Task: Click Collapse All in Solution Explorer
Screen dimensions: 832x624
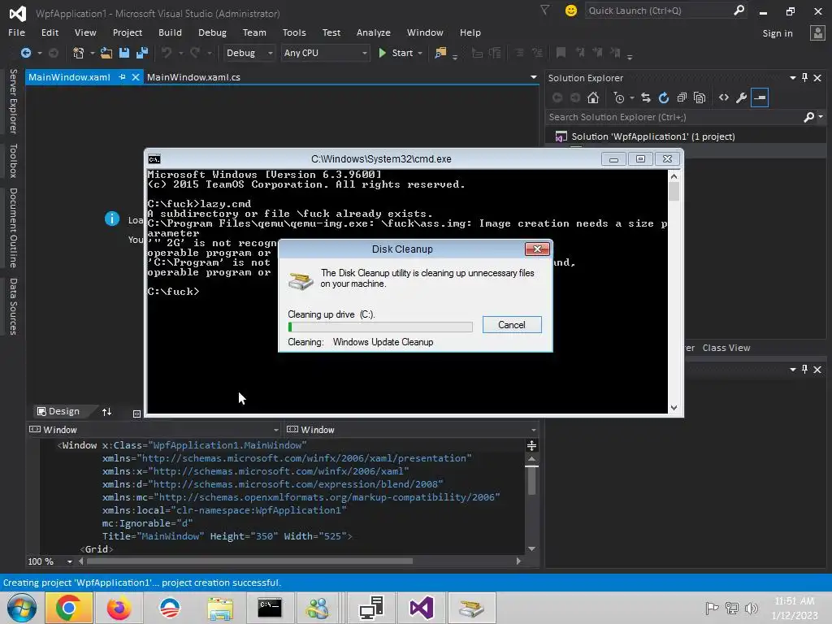Action: point(682,97)
